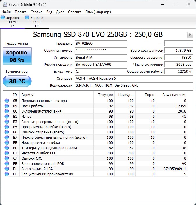Click status orb of Всего записей LBA row

coord(7,169)
